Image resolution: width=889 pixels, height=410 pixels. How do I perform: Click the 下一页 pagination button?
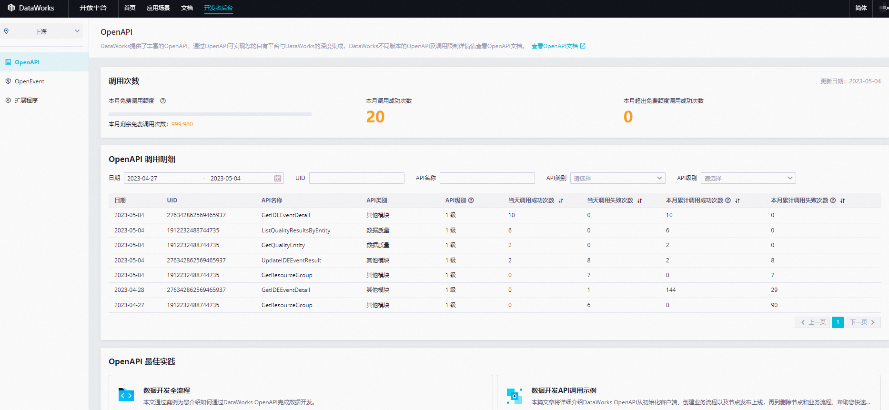click(x=863, y=322)
